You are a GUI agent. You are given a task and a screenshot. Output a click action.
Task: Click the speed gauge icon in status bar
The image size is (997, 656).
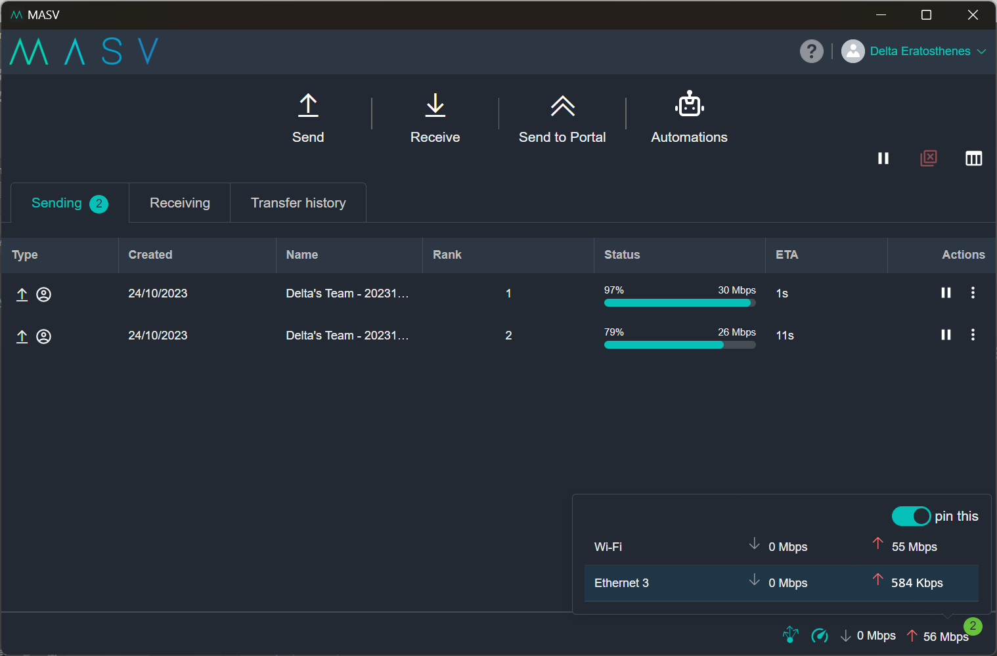coord(819,635)
